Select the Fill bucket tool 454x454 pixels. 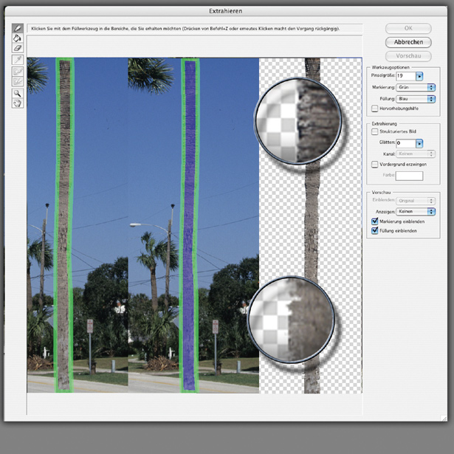pyautogui.click(x=18, y=38)
